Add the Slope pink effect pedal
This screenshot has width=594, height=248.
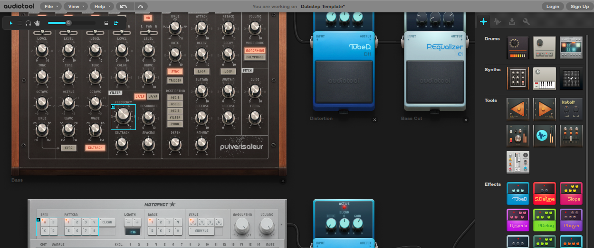pos(571,193)
